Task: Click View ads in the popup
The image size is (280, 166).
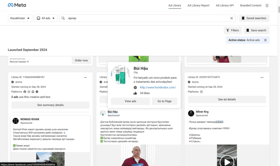Action: (130, 101)
